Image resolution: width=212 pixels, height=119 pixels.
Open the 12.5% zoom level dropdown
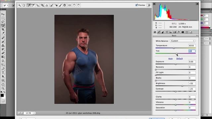coord(34,113)
